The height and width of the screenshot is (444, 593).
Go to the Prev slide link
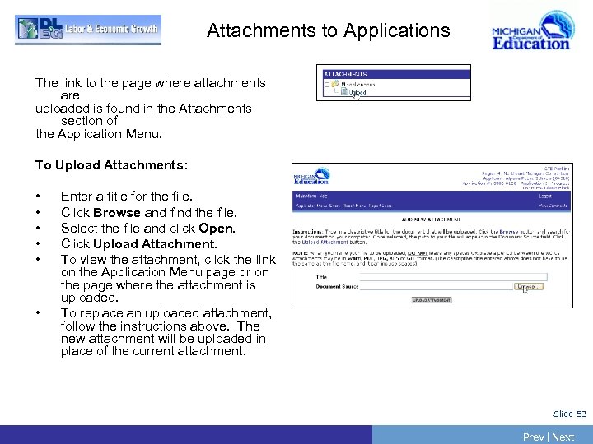(x=533, y=437)
